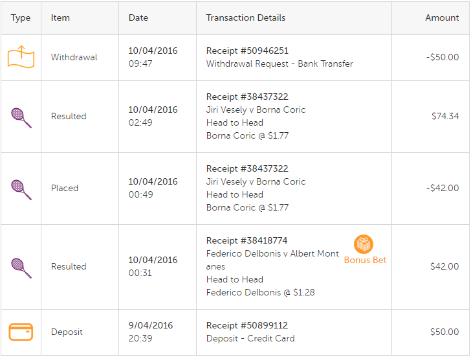The image size is (471, 357).
Task: Sort by the Date column header
Action: (x=138, y=17)
